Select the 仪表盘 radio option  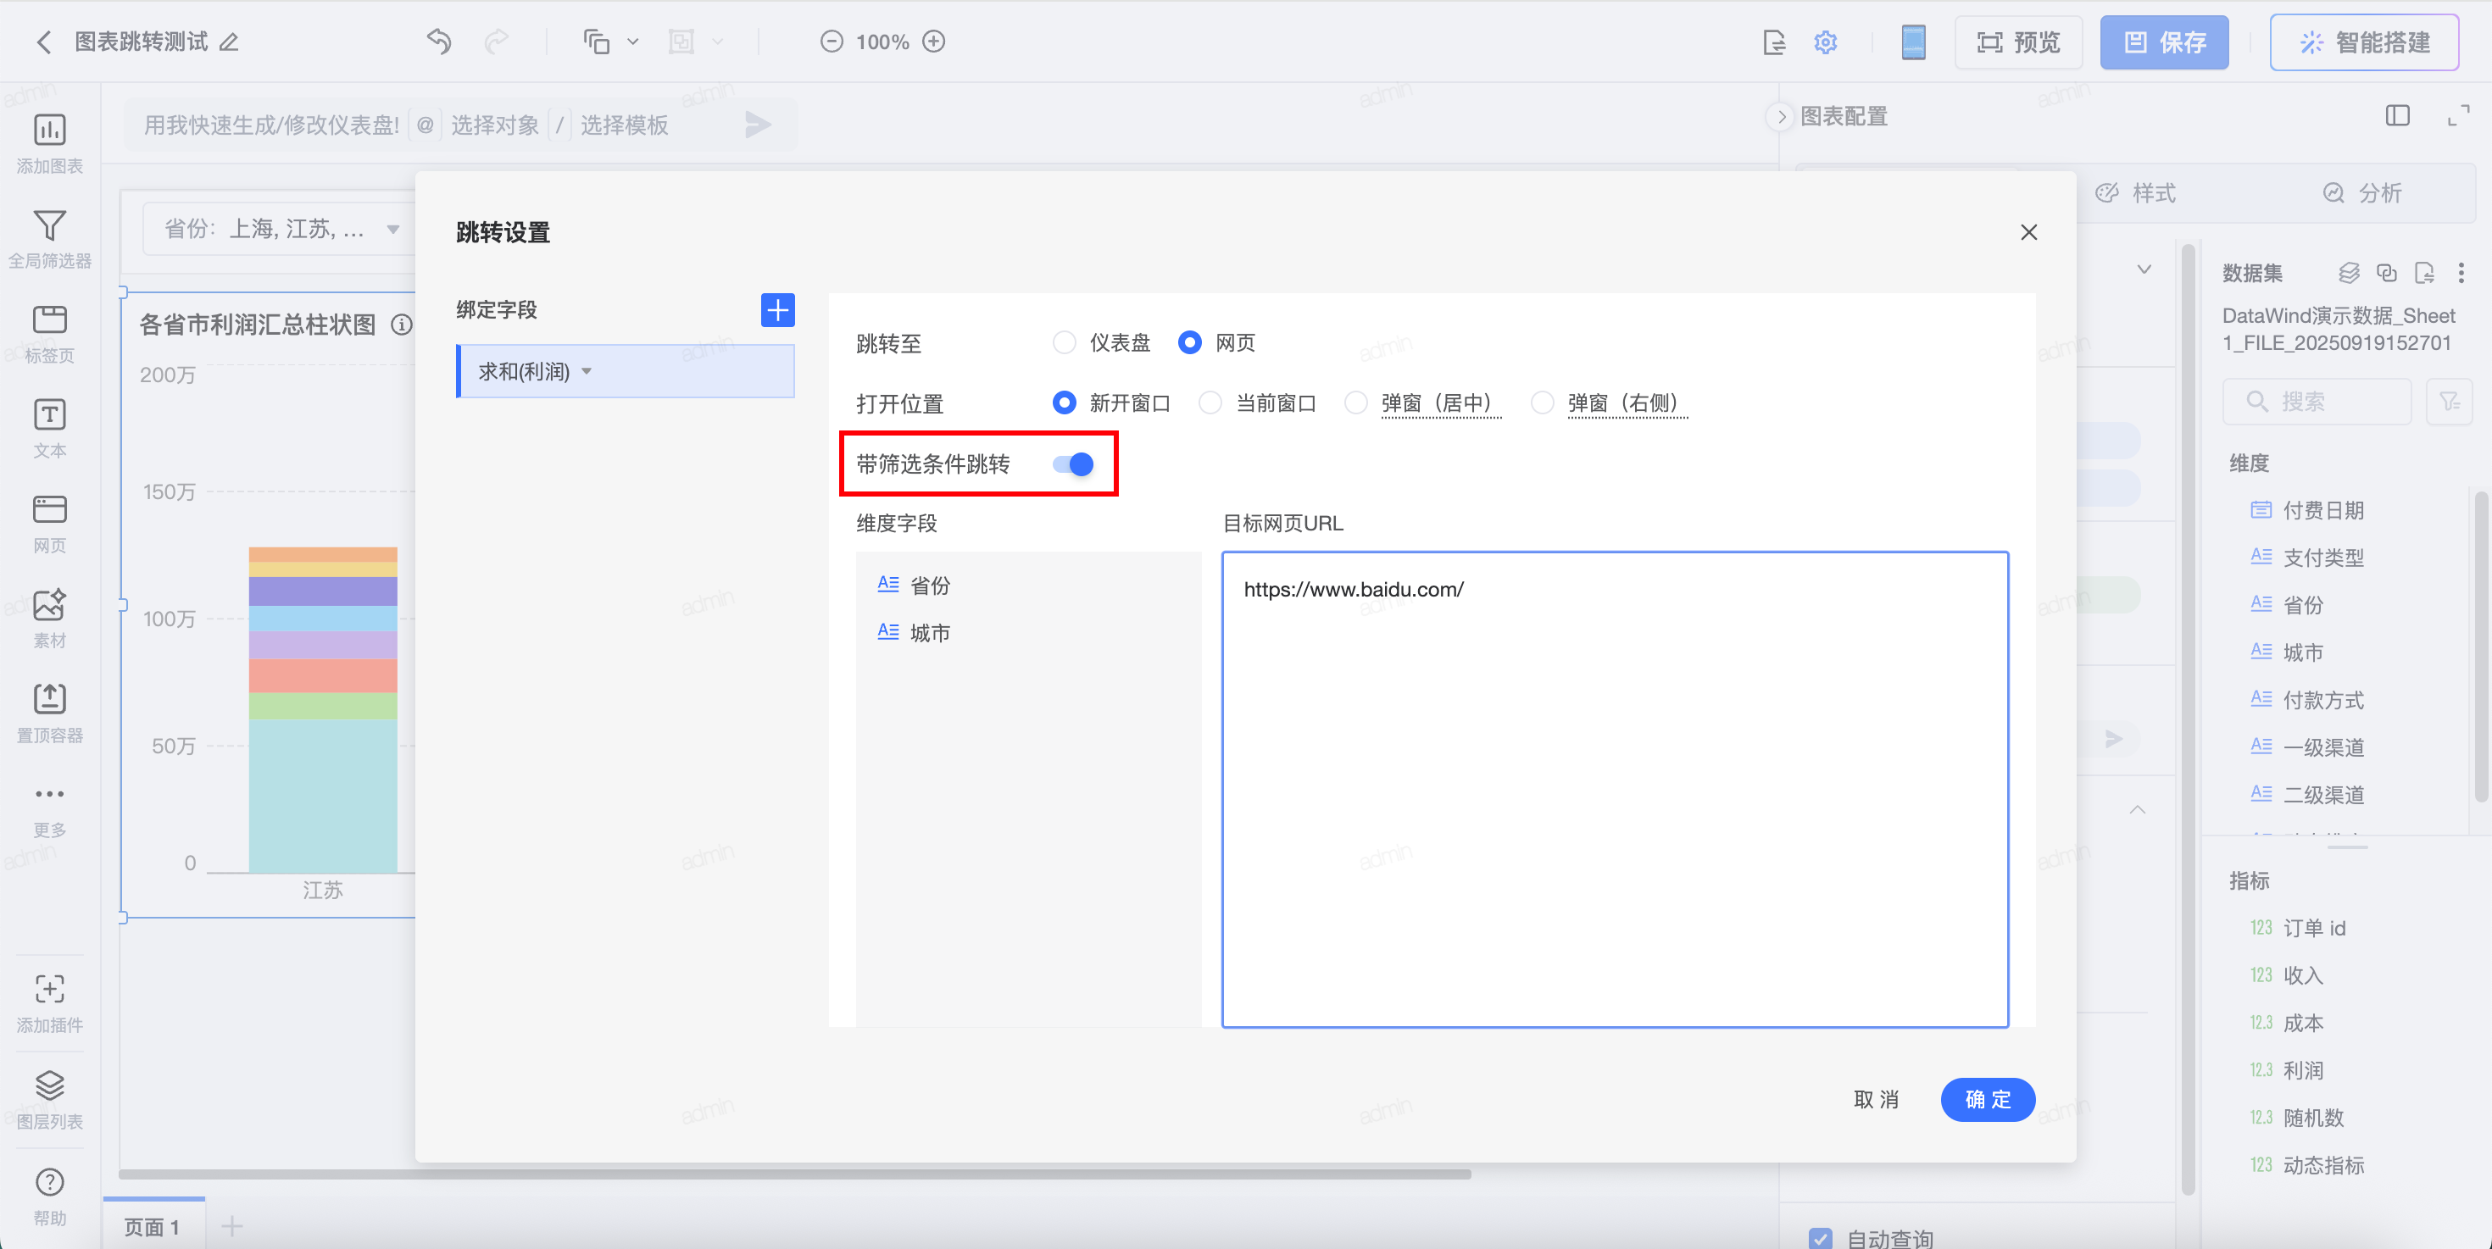coord(1064,342)
